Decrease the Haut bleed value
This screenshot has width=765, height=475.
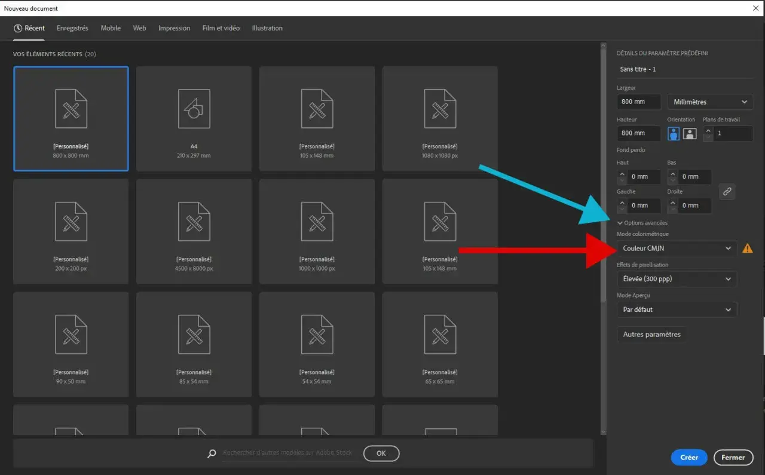tap(622, 180)
